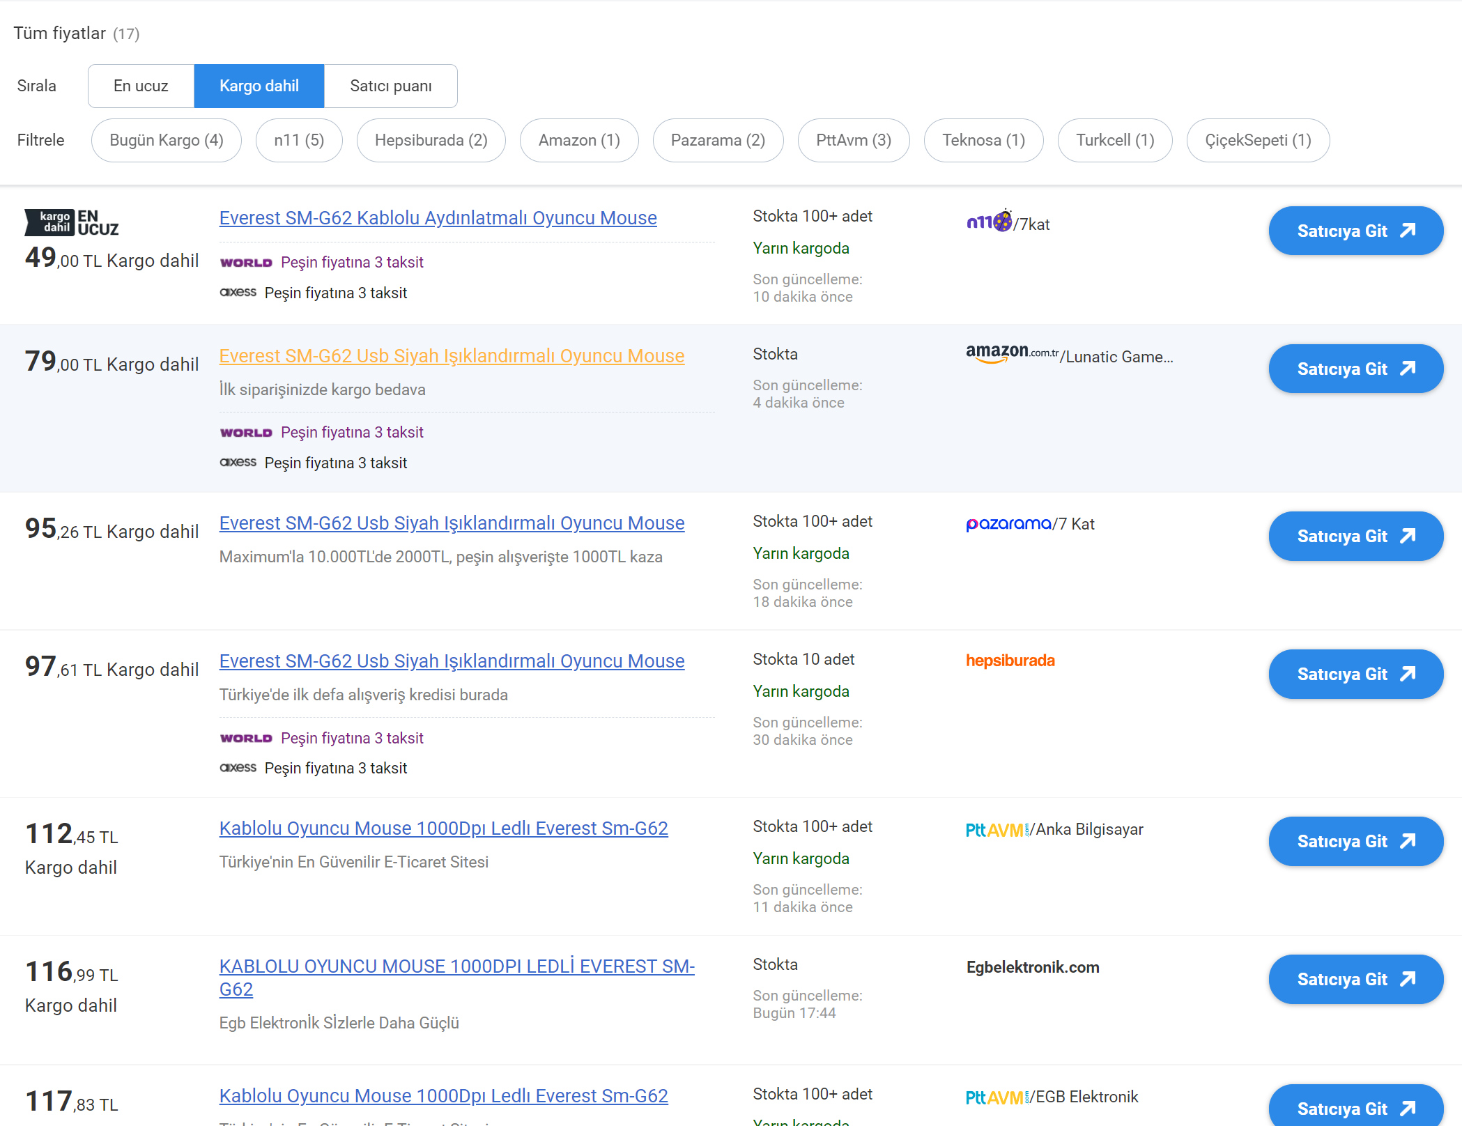Click the 112,45 TL price

pyautogui.click(x=72, y=834)
